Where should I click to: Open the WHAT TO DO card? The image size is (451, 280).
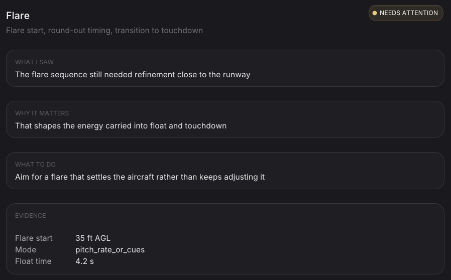[225, 171]
